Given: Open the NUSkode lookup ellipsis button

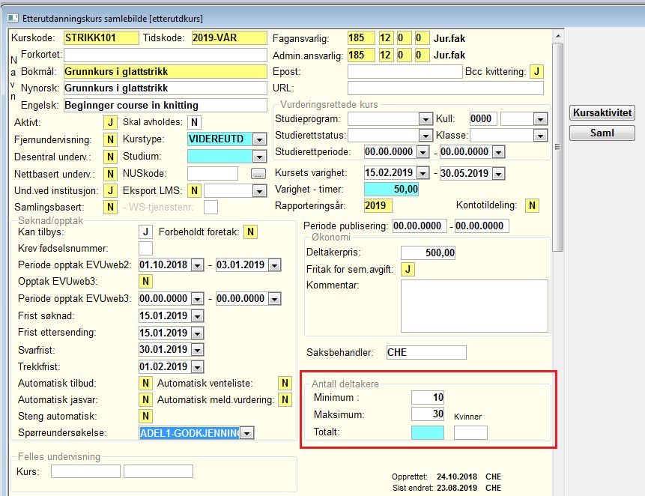Looking at the screenshot, I should (x=258, y=174).
